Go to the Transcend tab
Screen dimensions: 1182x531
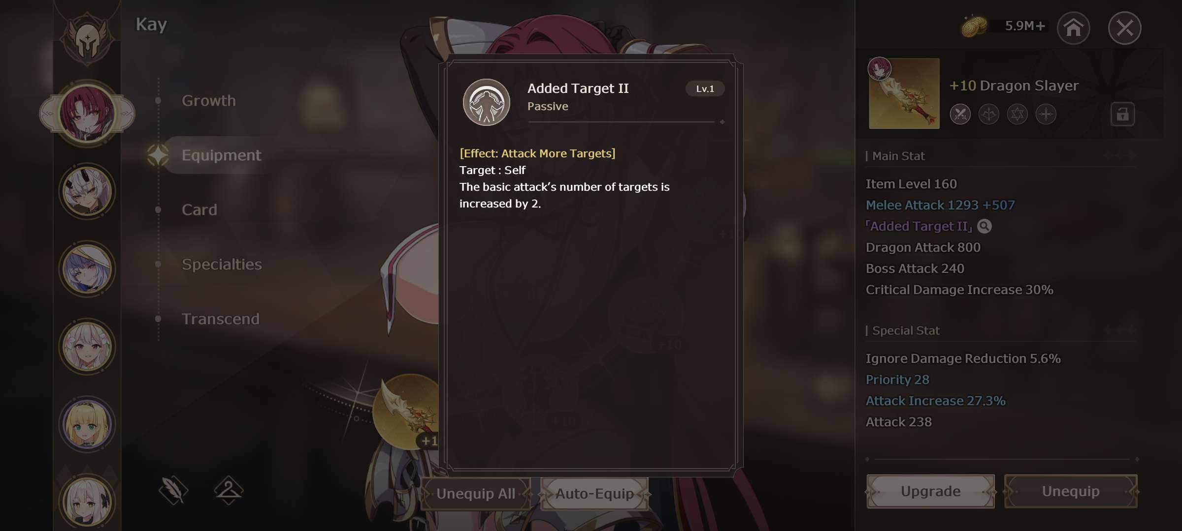coord(221,319)
